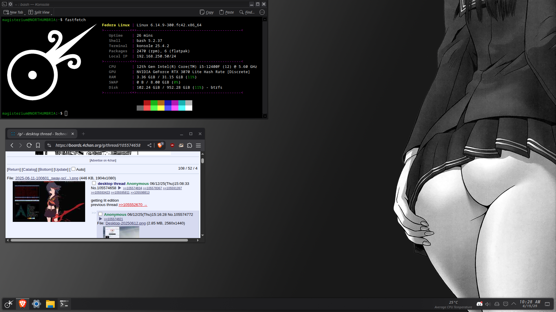Follow backlink >>105578367
Screen dimensions: 556x312
click(152, 188)
